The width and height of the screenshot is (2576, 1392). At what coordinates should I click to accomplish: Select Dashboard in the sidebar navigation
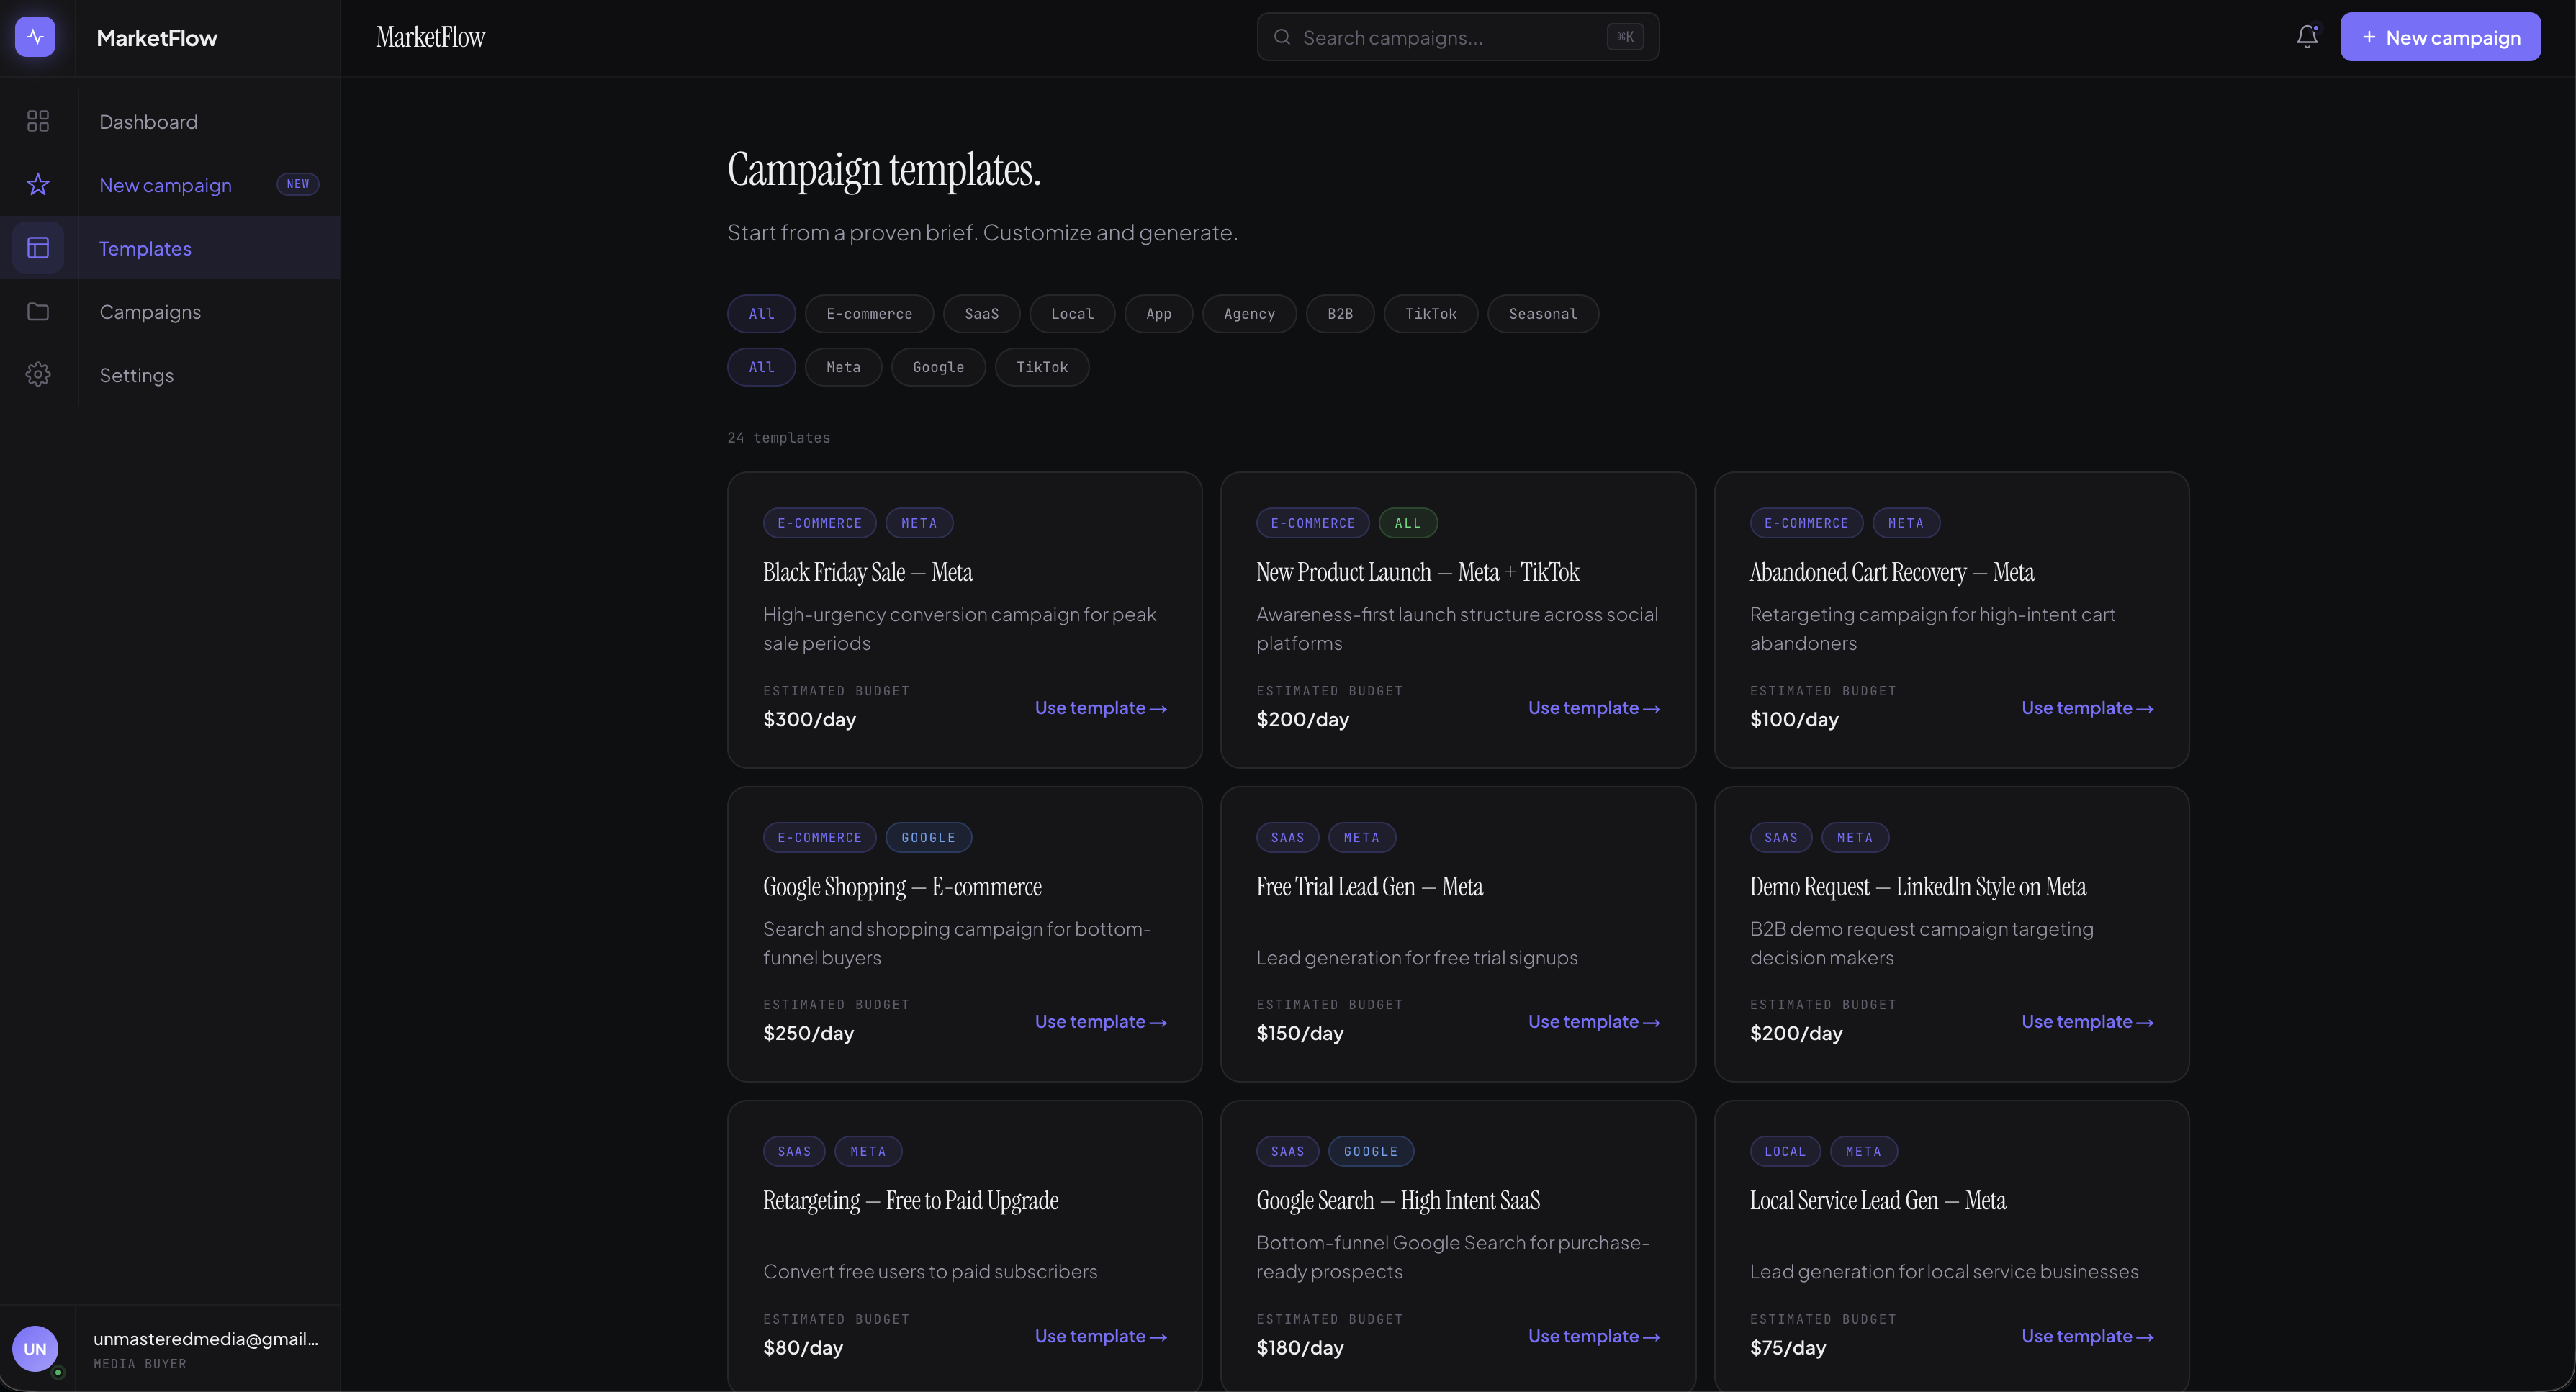point(148,121)
